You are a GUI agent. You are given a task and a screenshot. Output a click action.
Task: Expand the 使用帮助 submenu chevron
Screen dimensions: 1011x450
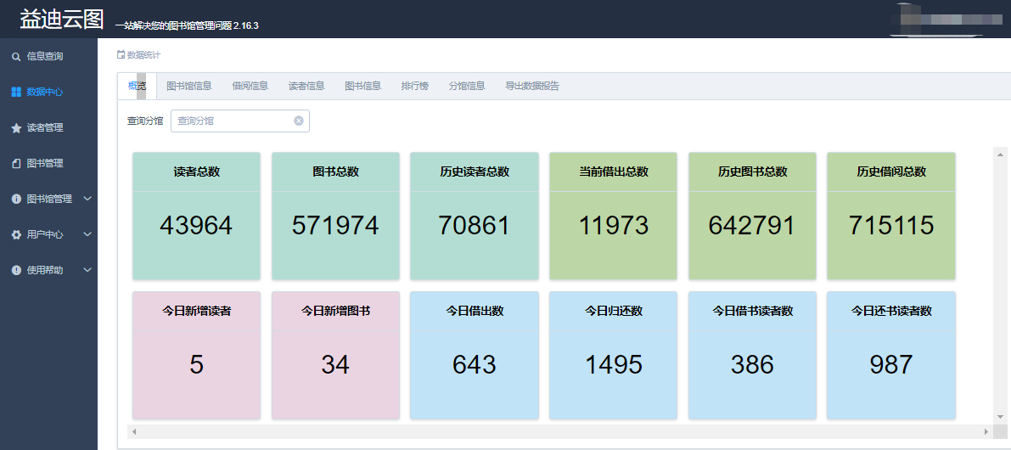pos(87,271)
